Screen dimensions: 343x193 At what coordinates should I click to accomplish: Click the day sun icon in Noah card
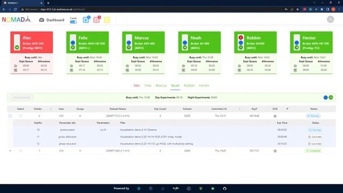[183, 65]
